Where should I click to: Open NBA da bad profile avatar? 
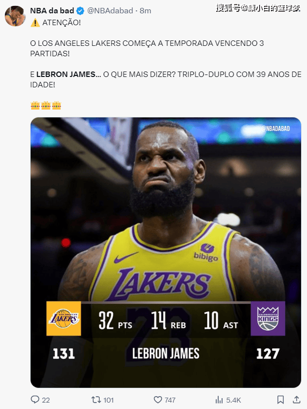tap(15, 16)
